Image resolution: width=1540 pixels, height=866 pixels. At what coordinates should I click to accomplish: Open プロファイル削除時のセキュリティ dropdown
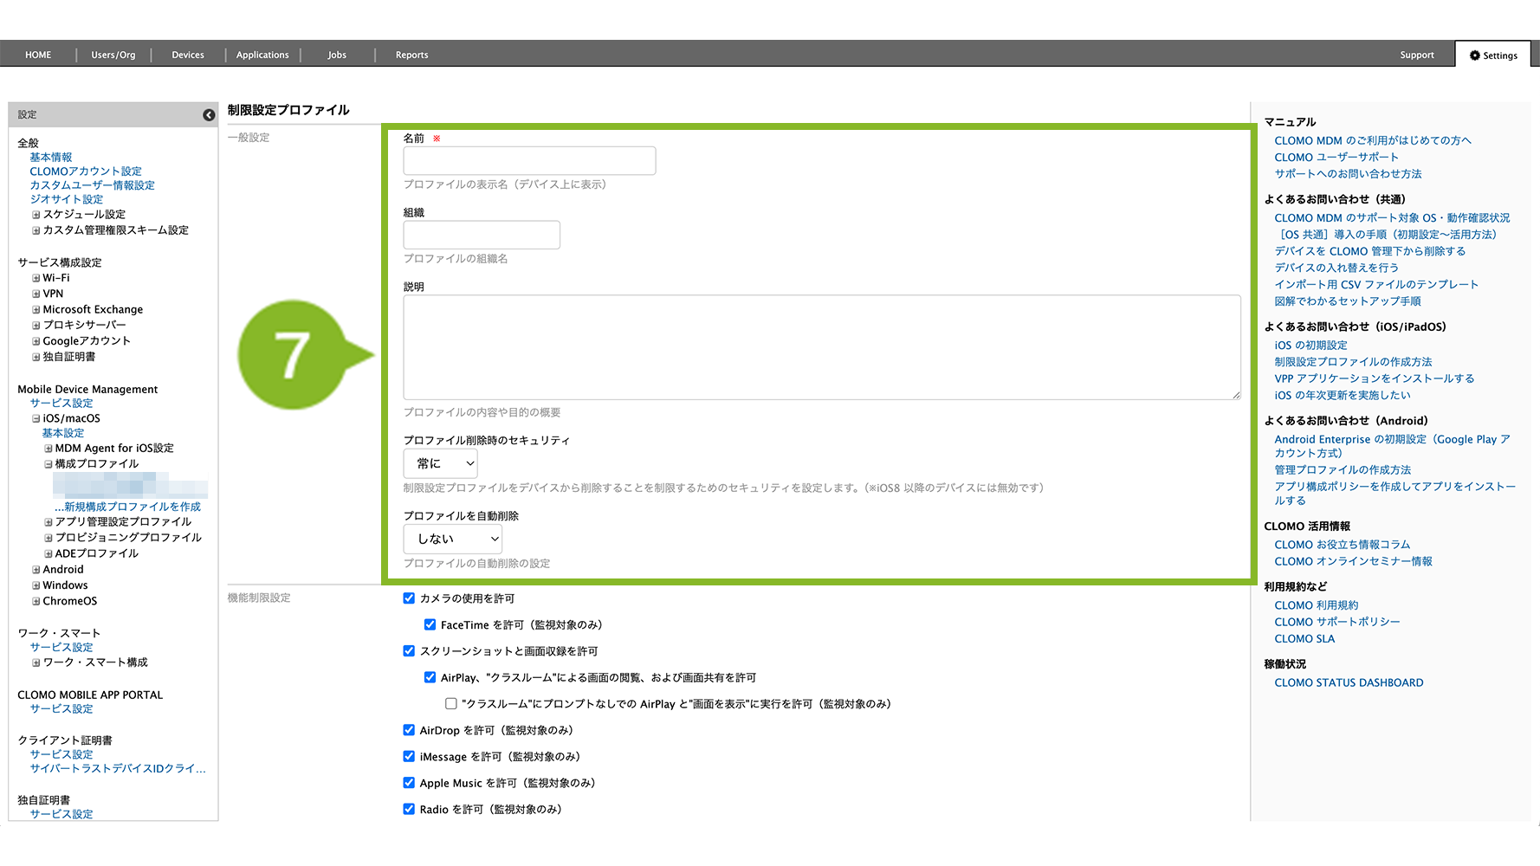click(441, 463)
